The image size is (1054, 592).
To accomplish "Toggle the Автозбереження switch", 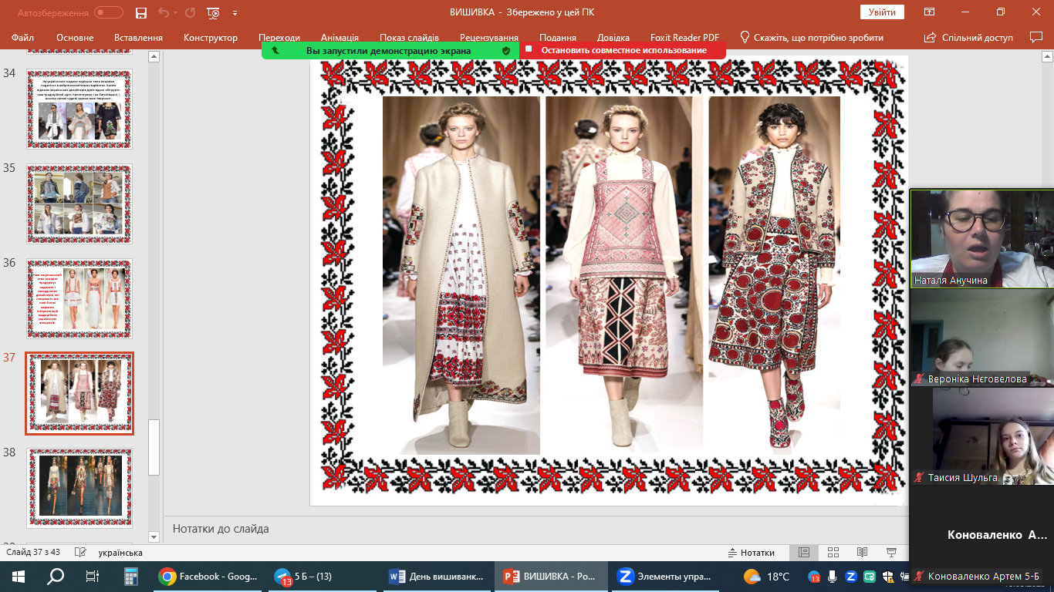I will (x=109, y=13).
